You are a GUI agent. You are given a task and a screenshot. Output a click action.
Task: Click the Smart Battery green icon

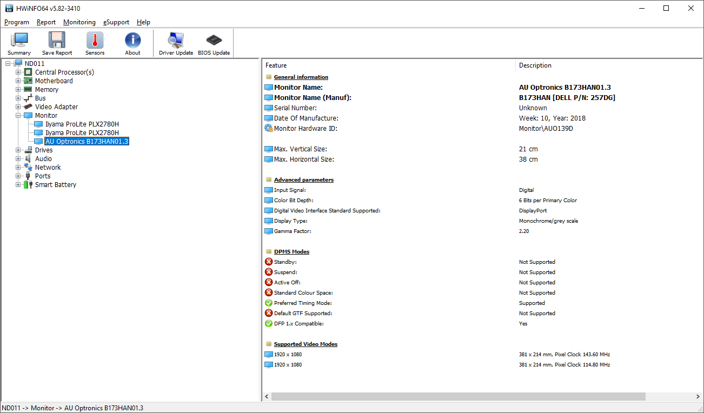[28, 185]
